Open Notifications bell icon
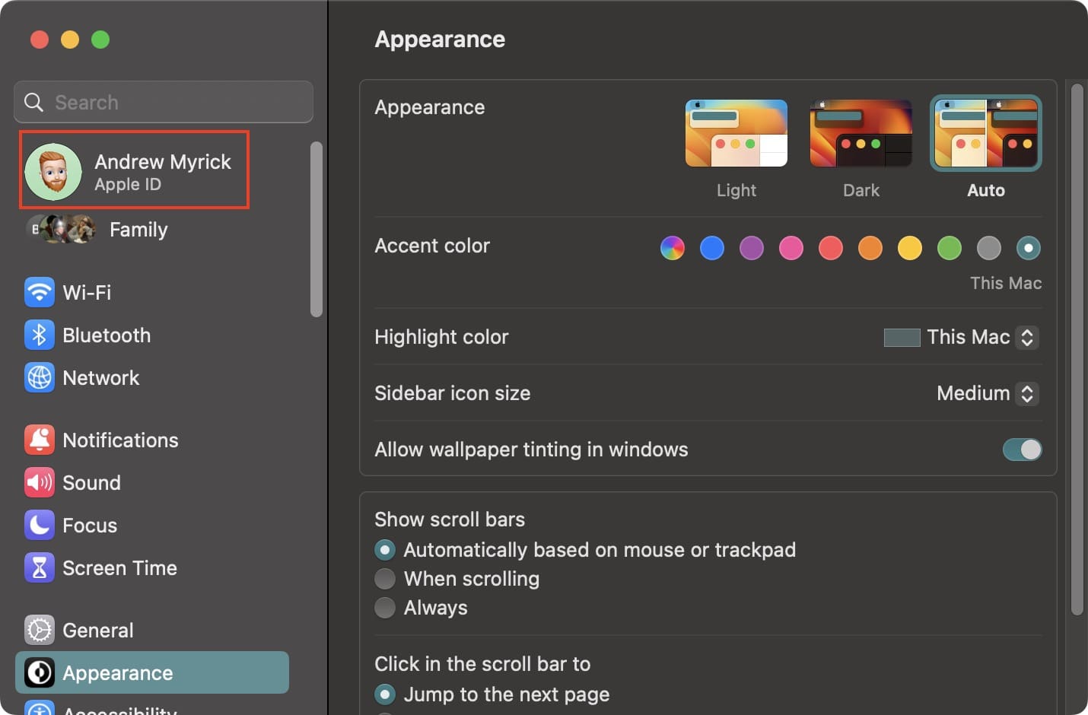 click(x=40, y=440)
